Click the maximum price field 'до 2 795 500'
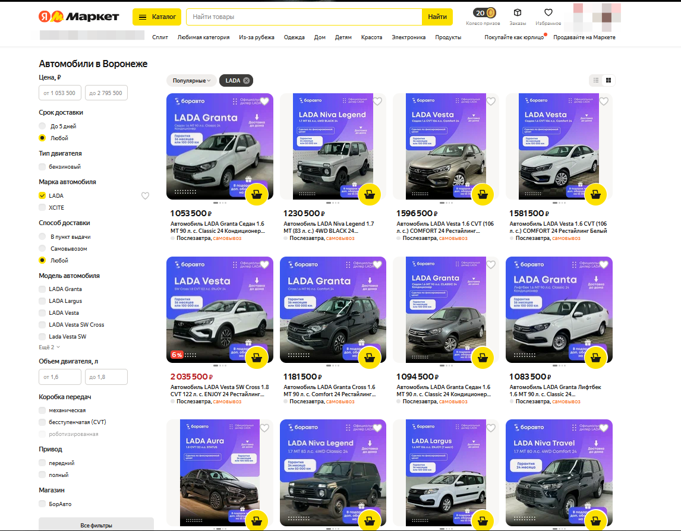Viewport: 681px width, 531px height. (106, 93)
